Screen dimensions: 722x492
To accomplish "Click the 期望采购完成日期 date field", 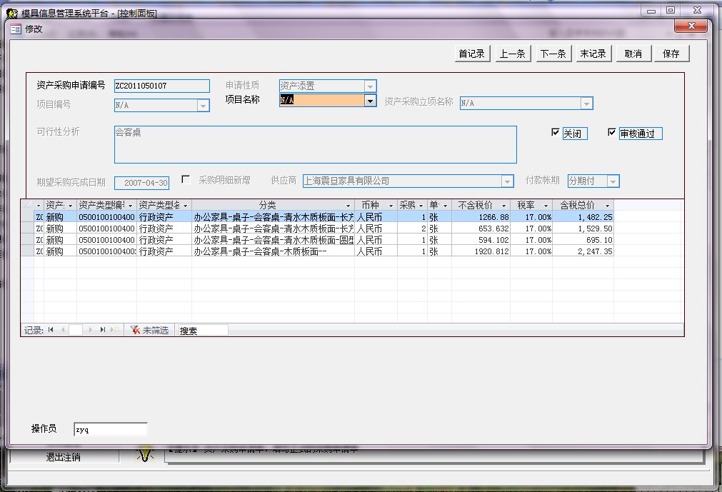I will (x=142, y=183).
